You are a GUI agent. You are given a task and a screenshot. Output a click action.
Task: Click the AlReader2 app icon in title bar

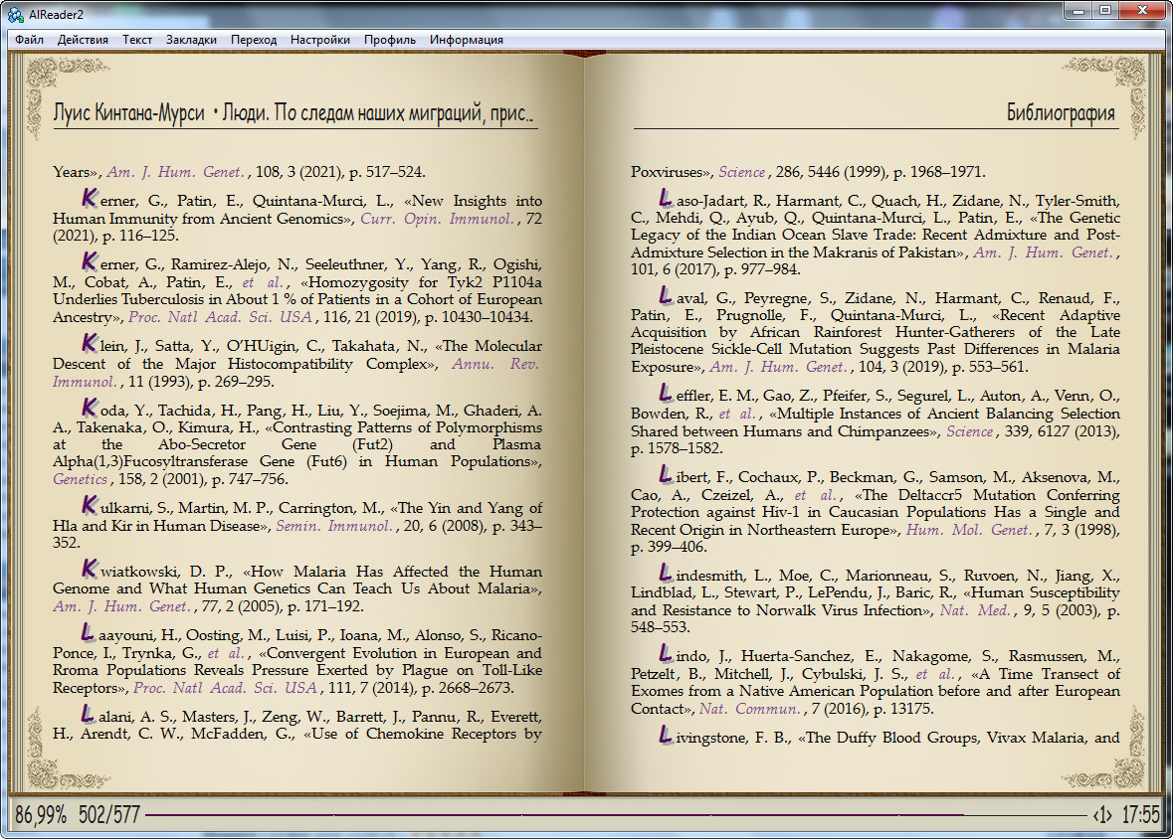click(15, 12)
